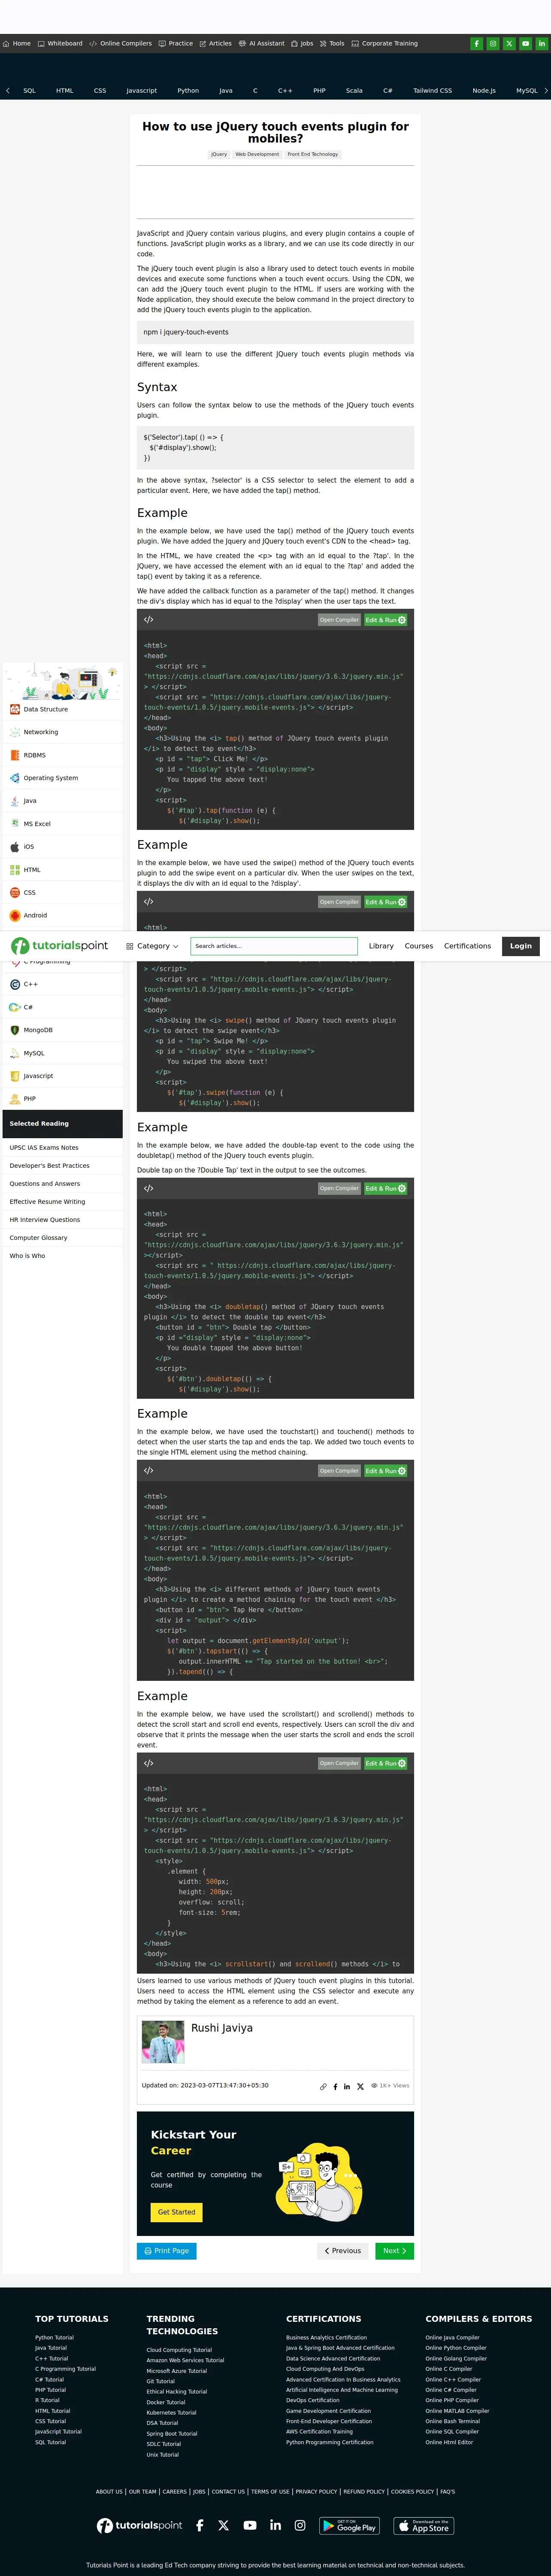The width and height of the screenshot is (551, 2576).
Task: Expand the Category dropdown
Action: pyautogui.click(x=152, y=946)
